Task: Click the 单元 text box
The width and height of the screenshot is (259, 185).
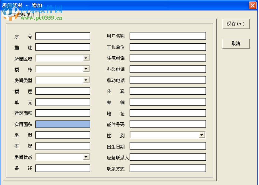Action: 63,102
